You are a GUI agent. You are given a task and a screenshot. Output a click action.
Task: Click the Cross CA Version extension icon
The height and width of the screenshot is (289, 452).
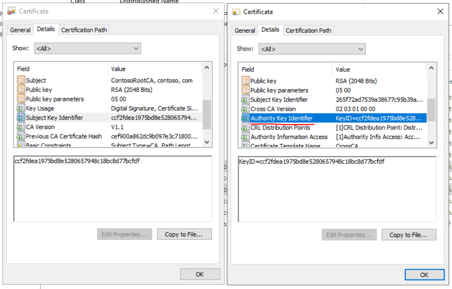pyautogui.click(x=246, y=109)
